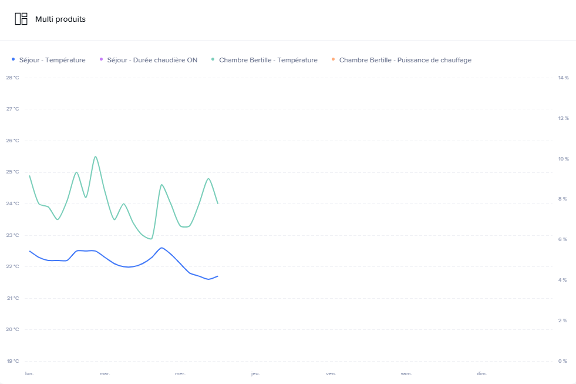Pick the ven. day label on the axis
The image size is (576, 384).
click(x=331, y=373)
